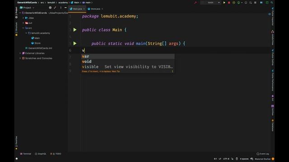Click GenericWildCards breadcrumb

point(27,3)
